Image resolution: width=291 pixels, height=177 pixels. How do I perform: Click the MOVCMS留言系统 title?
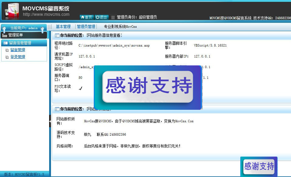[x=46, y=9]
